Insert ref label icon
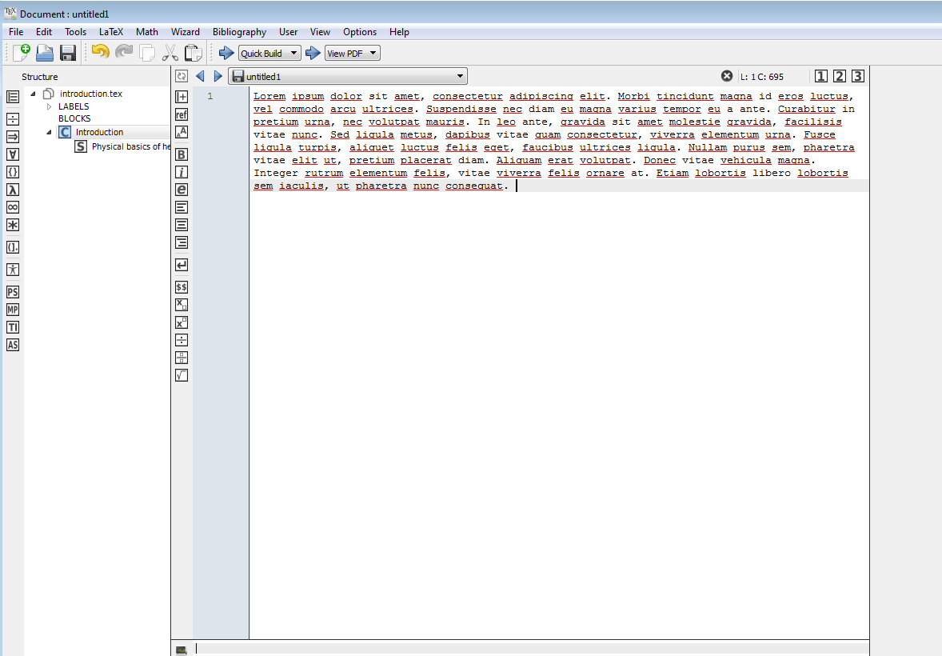Image resolution: width=942 pixels, height=656 pixels. tap(182, 114)
